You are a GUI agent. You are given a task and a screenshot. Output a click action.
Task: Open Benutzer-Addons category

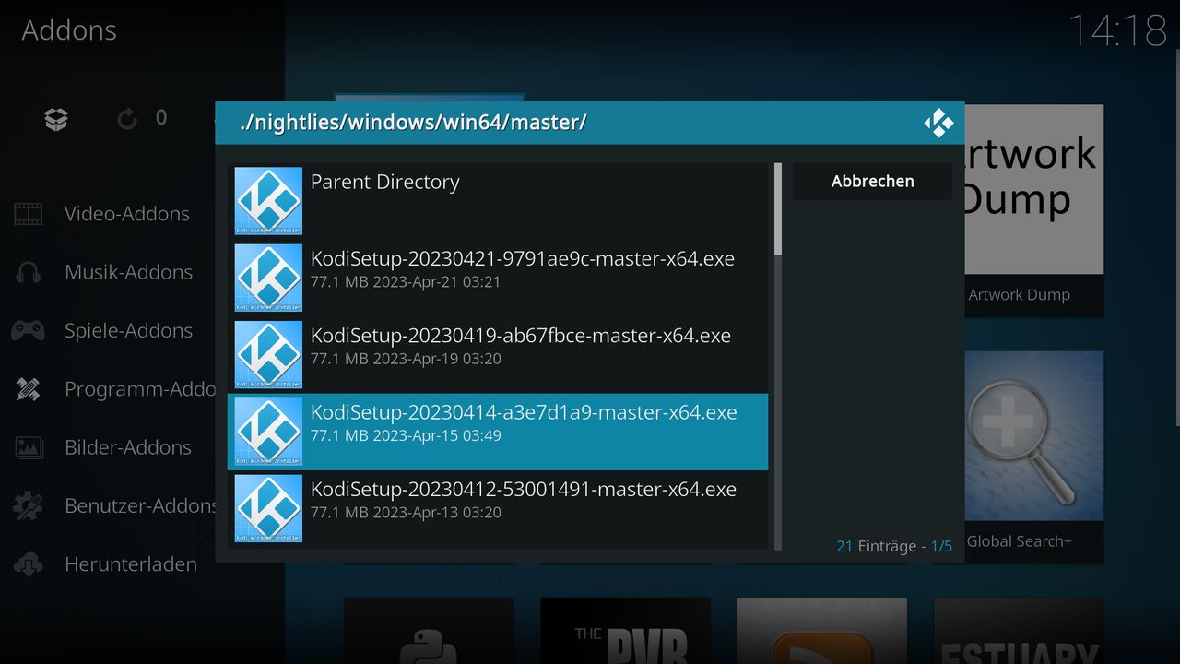point(140,505)
